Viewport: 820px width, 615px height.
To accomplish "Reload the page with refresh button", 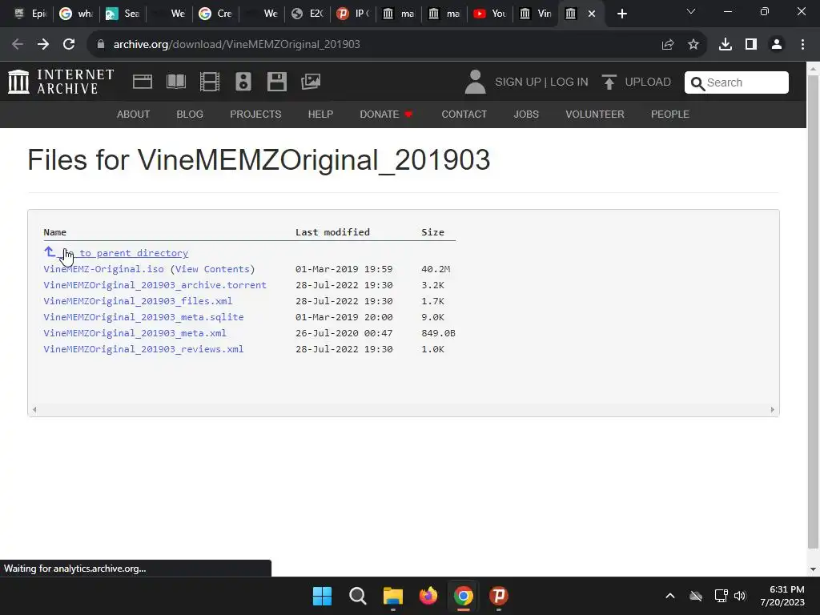I will (x=69, y=45).
